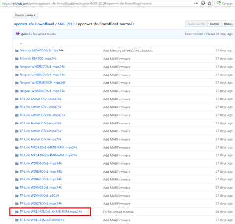
Task: Open TP-Link Archer C5v1-mips74k folder
Action: (40, 99)
